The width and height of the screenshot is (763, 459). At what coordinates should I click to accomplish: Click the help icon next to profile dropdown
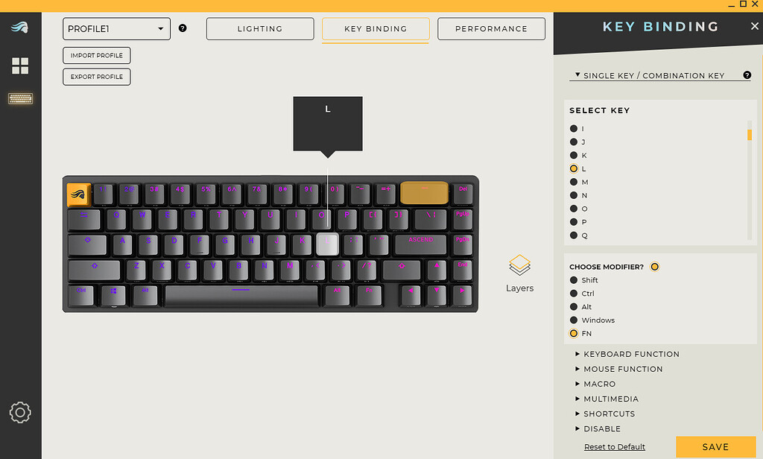(x=183, y=28)
